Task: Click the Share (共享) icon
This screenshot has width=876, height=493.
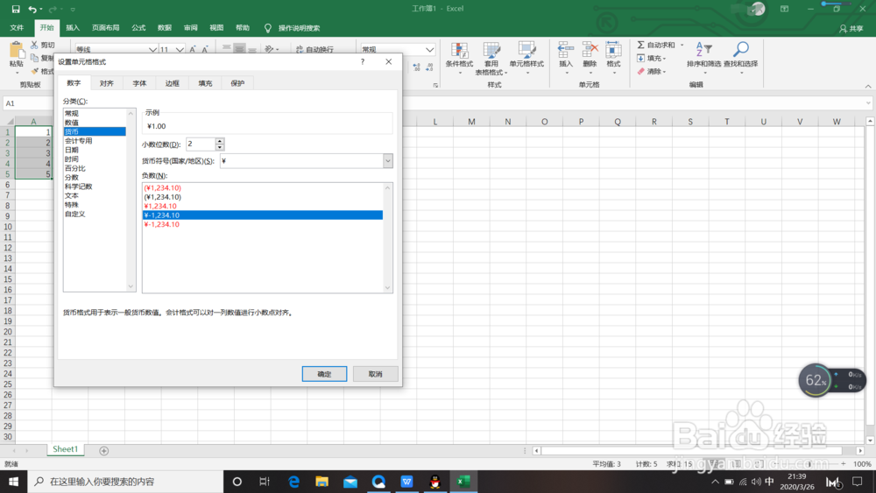Action: (x=843, y=29)
